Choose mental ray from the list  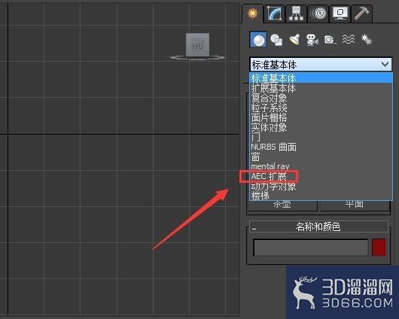point(321,166)
